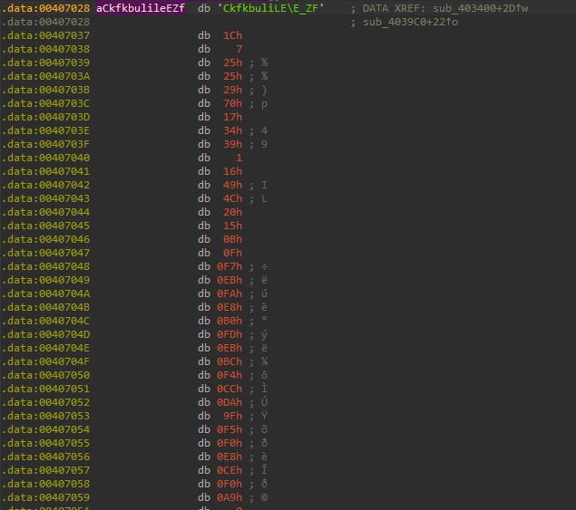Viewport: 576px width, 510px height.
Task: Select the 0CCh byte value
Action: click(229, 389)
